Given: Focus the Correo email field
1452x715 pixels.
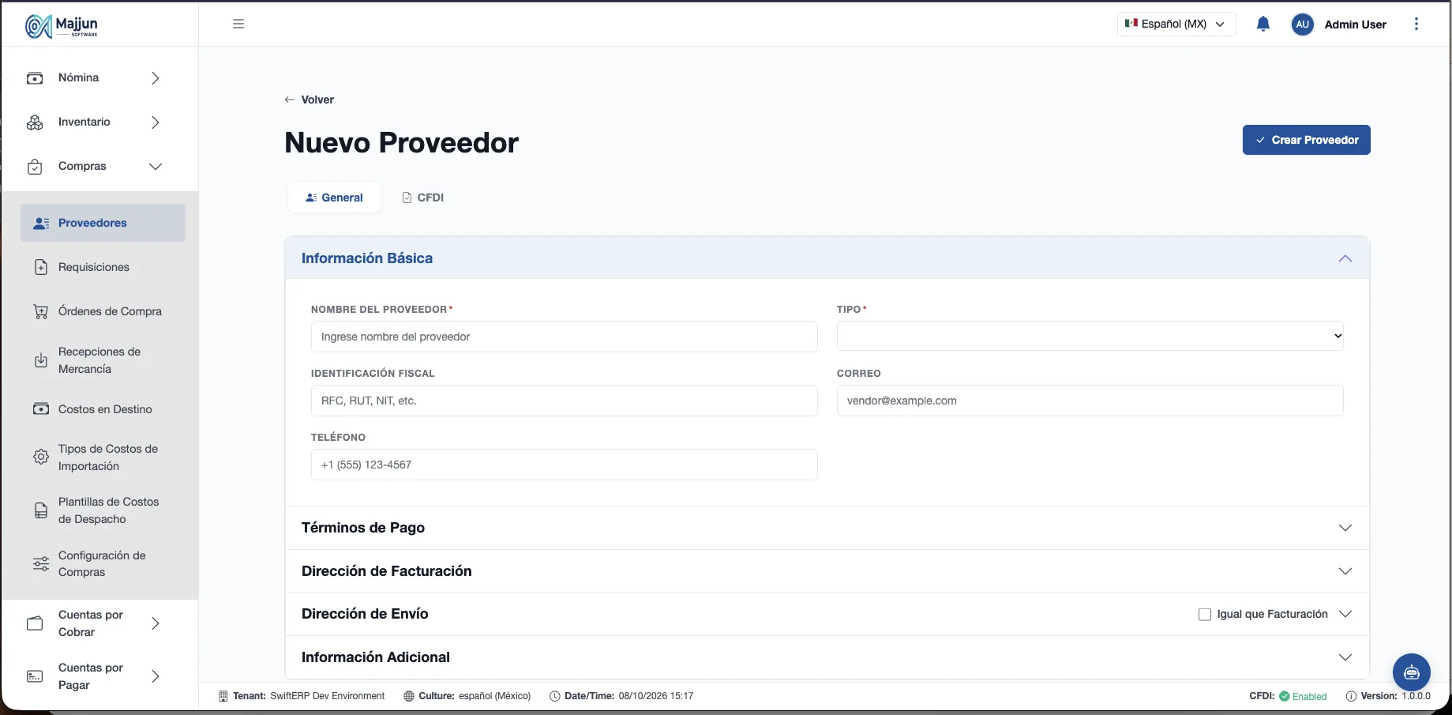Looking at the screenshot, I should [x=1090, y=401].
